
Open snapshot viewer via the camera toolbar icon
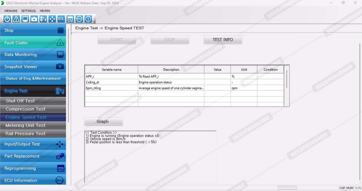[x=34, y=19]
